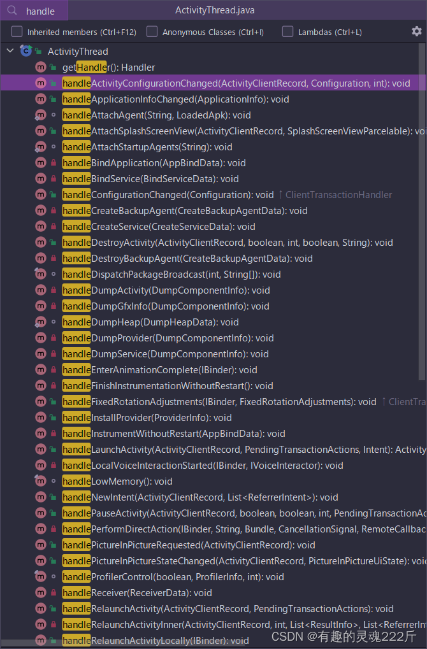Click private lock icon beside handleBindApplication
This screenshot has width=427, height=649.
click(x=54, y=162)
